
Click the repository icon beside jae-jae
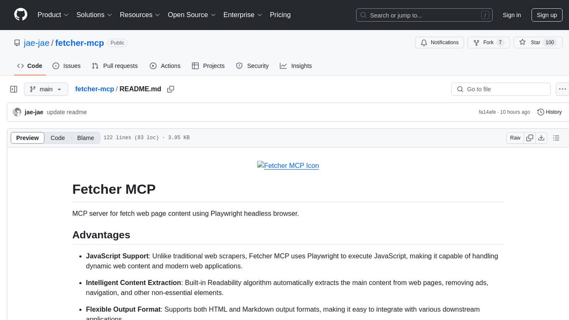(x=17, y=43)
